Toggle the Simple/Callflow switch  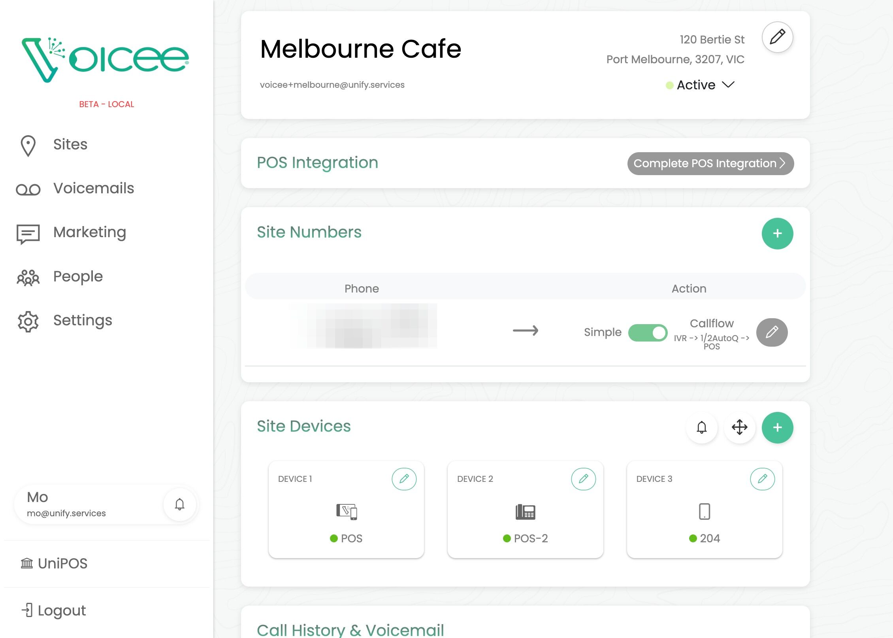coord(647,332)
